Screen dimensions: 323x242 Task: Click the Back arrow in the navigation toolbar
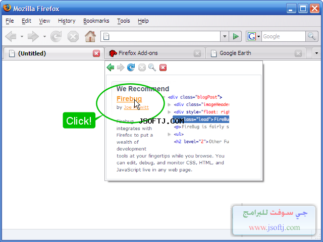[11, 36]
